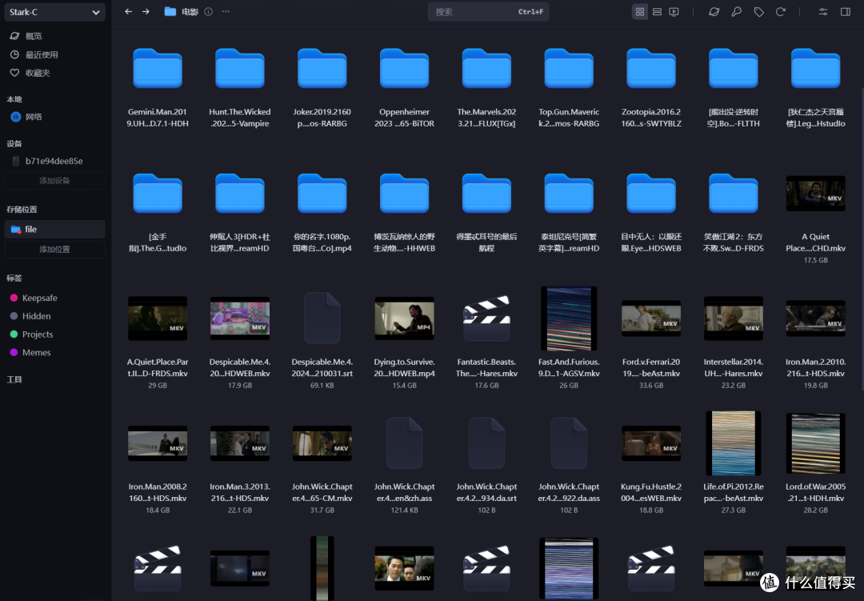The height and width of the screenshot is (601, 864).
Task: Select Top.Gun.Maverick folder
Action: 569,68
